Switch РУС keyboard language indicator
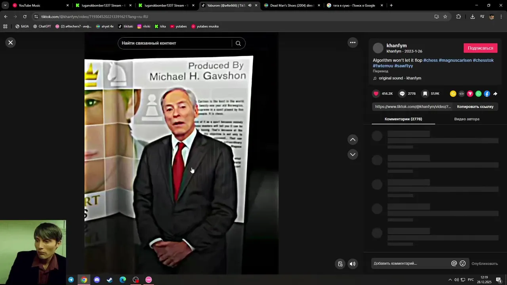This screenshot has height=285, width=507. pyautogui.click(x=471, y=280)
